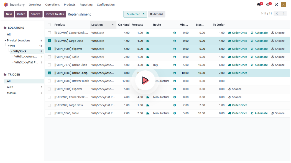
Task: Open info icon for FURN_9001 Flipover WH/Stock row
Action: tap(175, 49)
